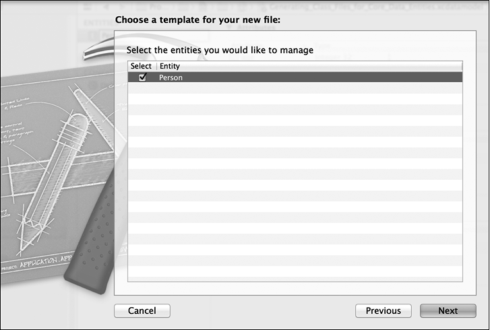Click the Next button
This screenshot has width=490, height=330.
pos(448,310)
